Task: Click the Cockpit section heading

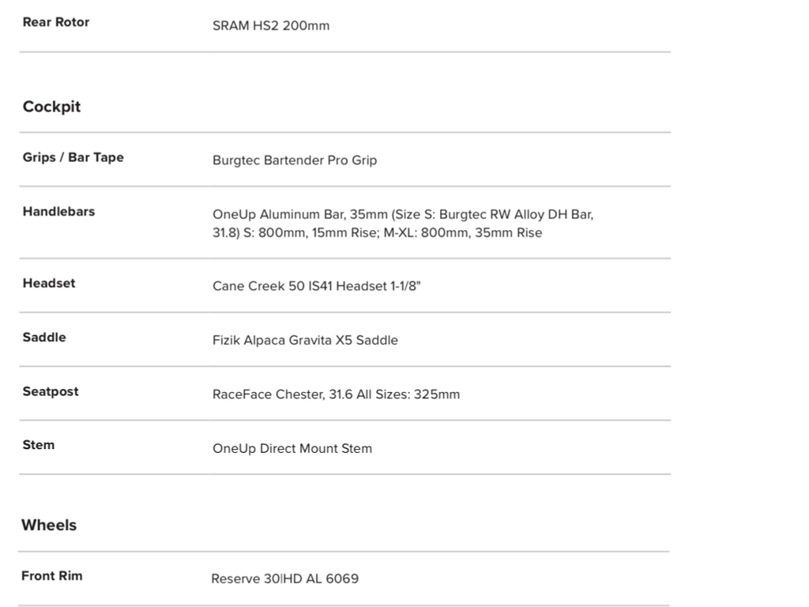Action: coord(51,107)
